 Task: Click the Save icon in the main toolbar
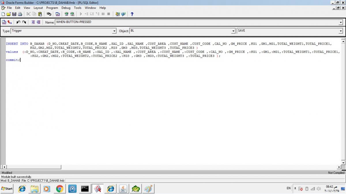click(14, 14)
